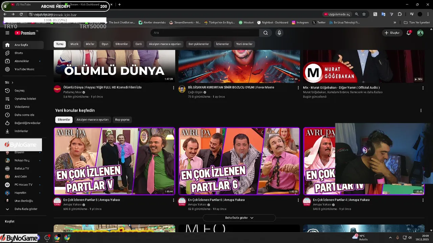Screen dimensions: 433x243
Task: Open options for the Murat Göğebakan mix
Action: coord(423,88)
